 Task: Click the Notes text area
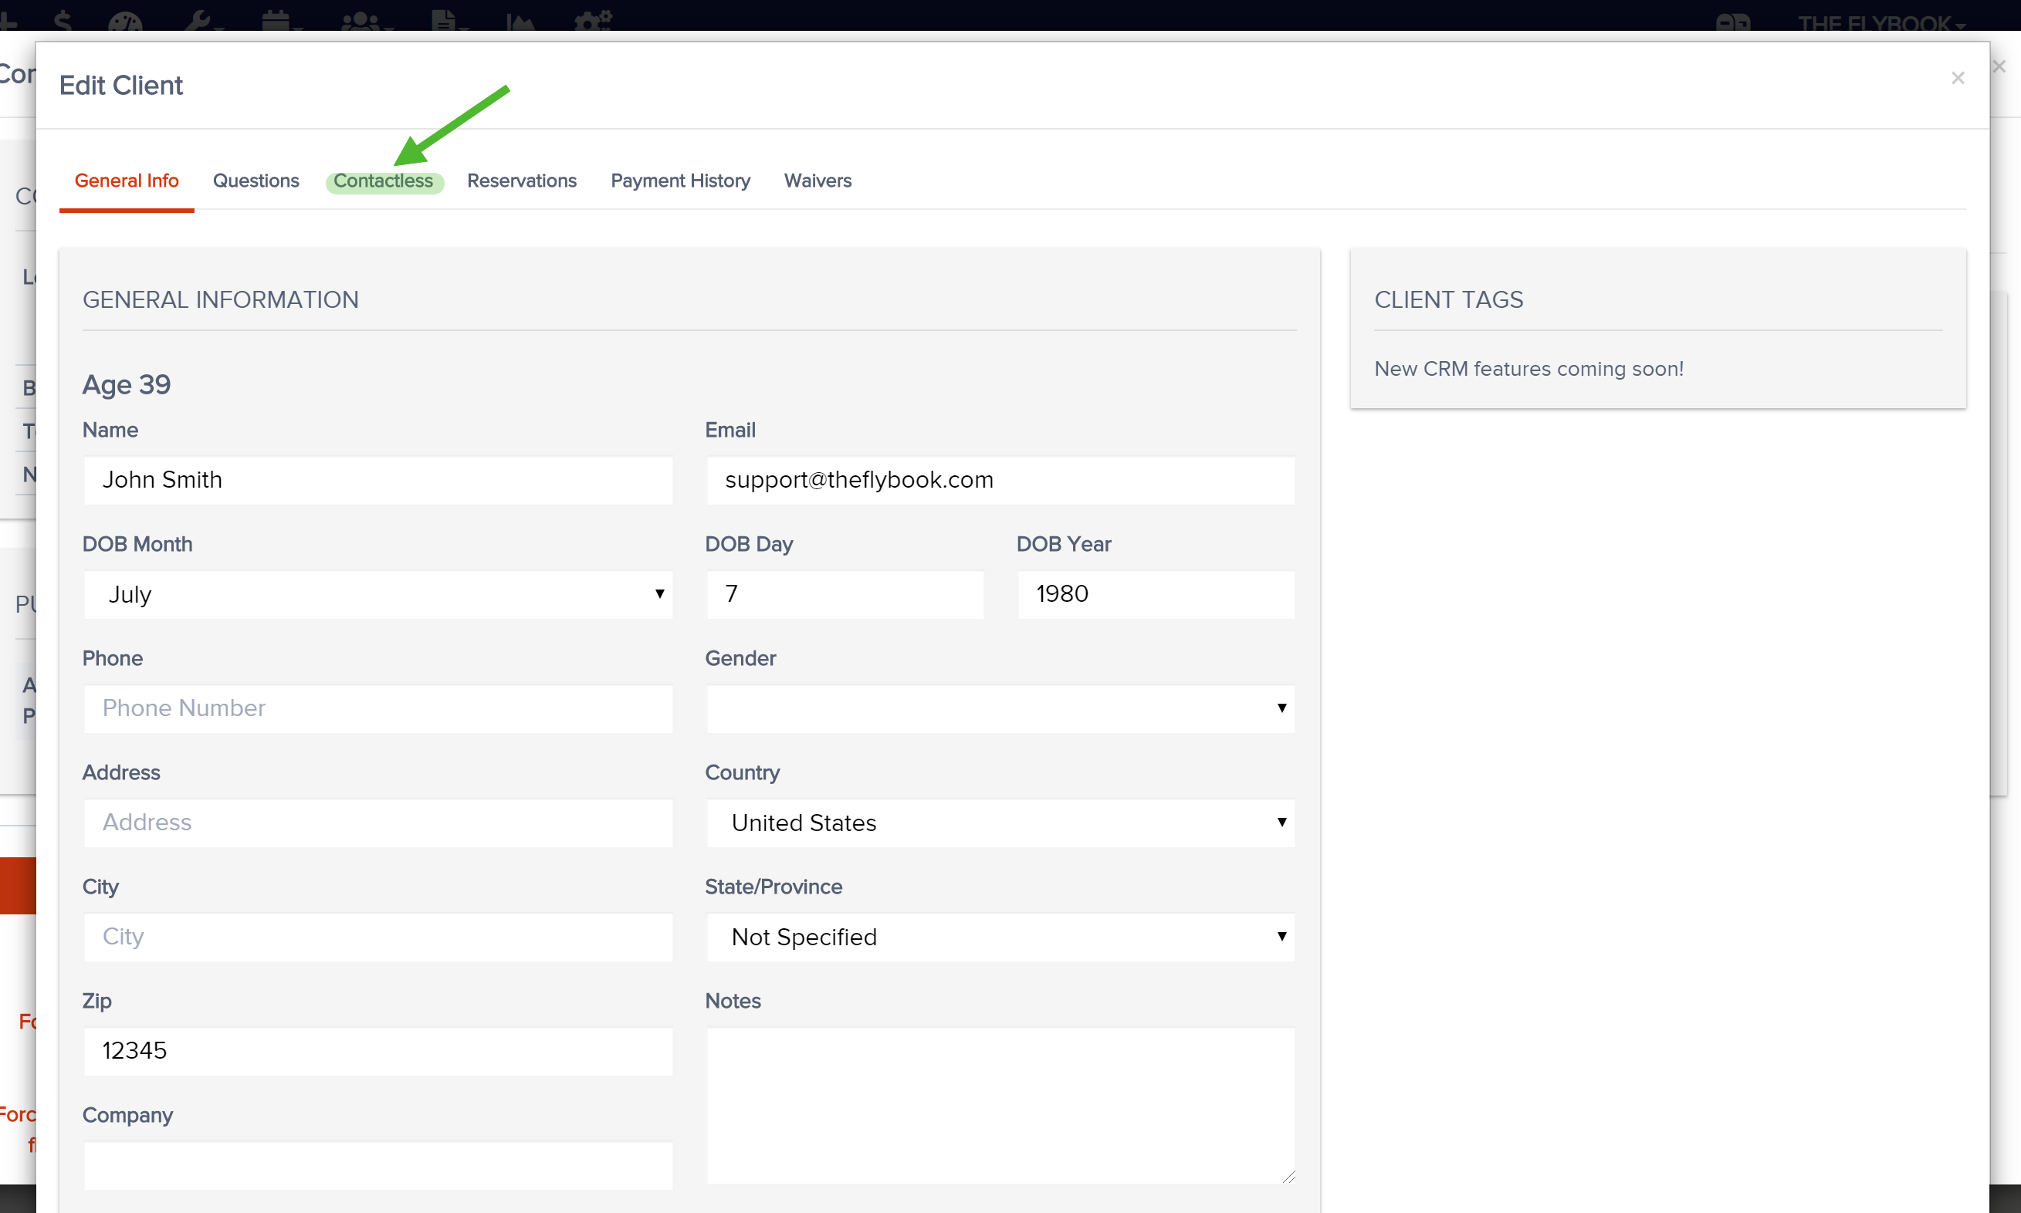click(1000, 1105)
